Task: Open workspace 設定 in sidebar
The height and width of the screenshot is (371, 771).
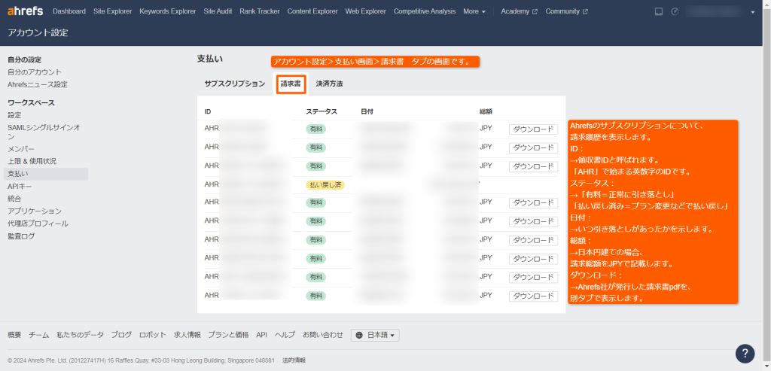Action: (x=14, y=115)
